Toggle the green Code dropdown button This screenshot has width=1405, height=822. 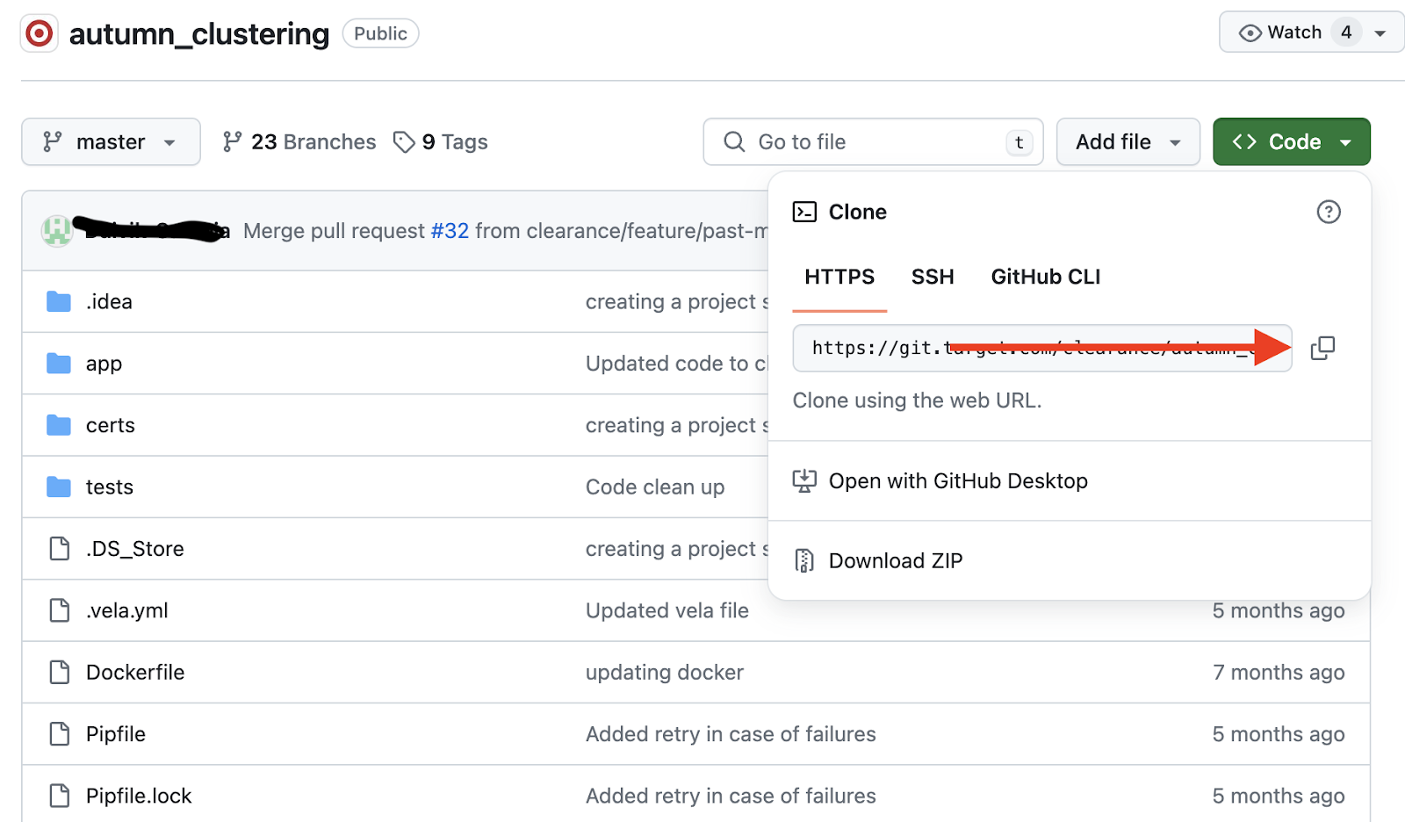click(1291, 141)
